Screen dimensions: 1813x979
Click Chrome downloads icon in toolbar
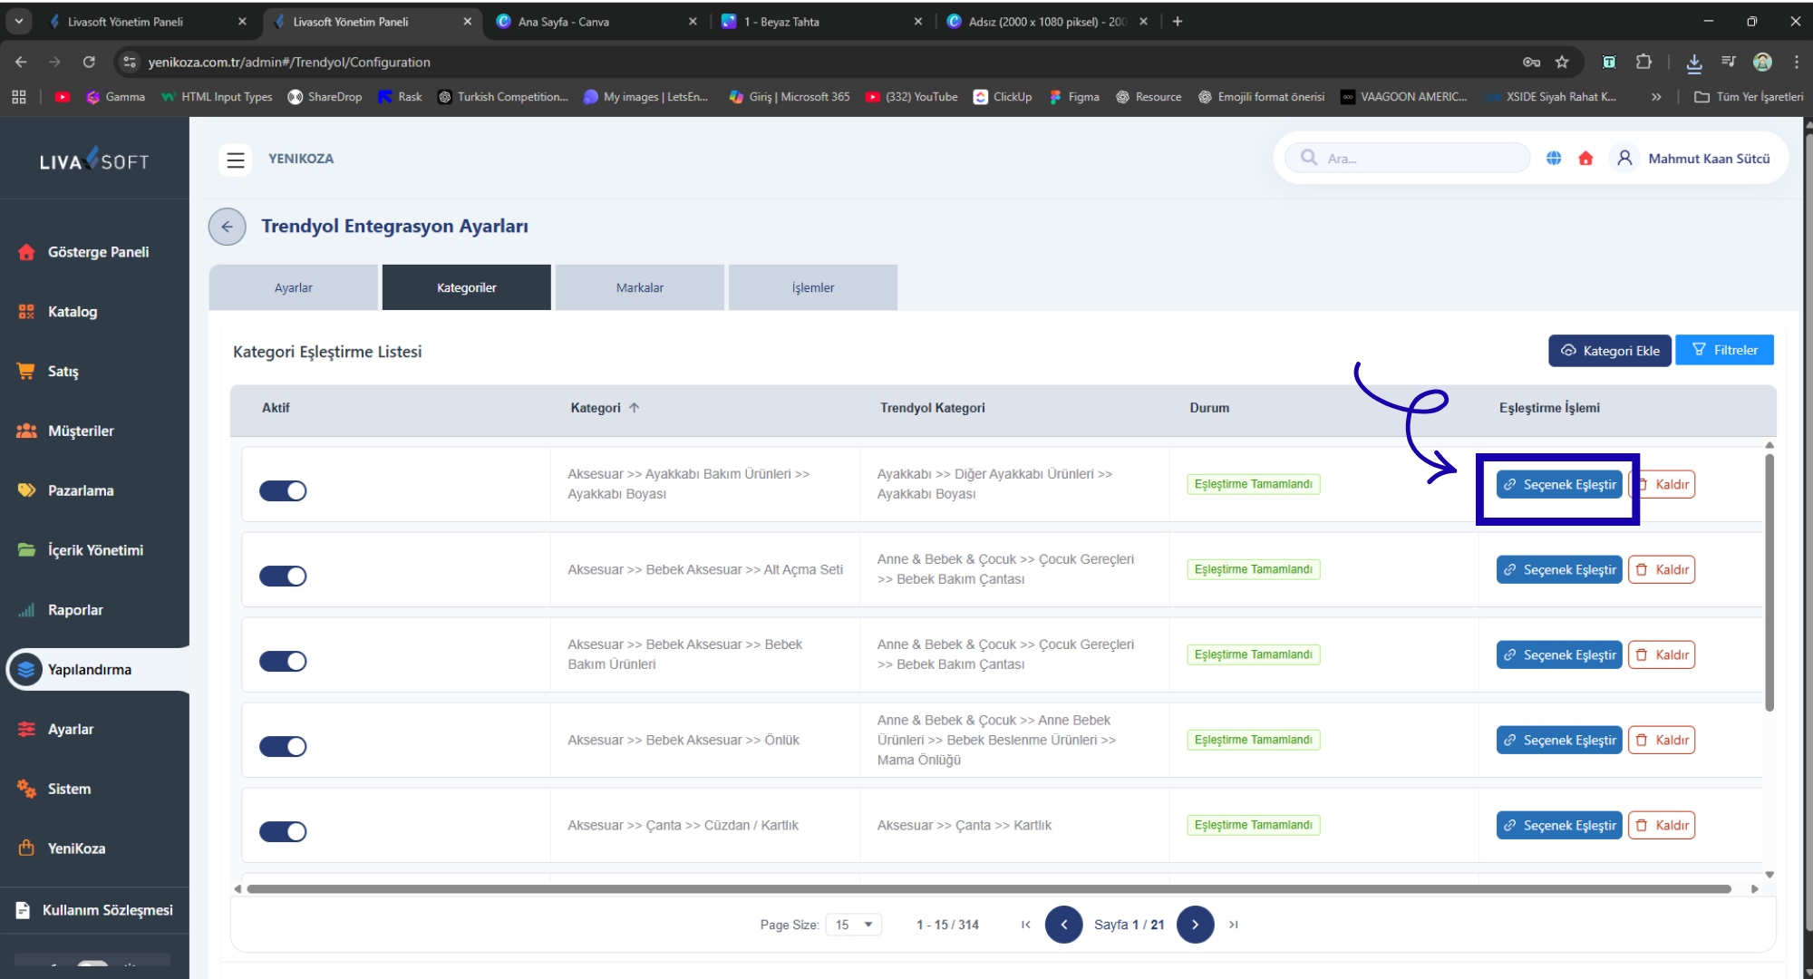tap(1693, 62)
